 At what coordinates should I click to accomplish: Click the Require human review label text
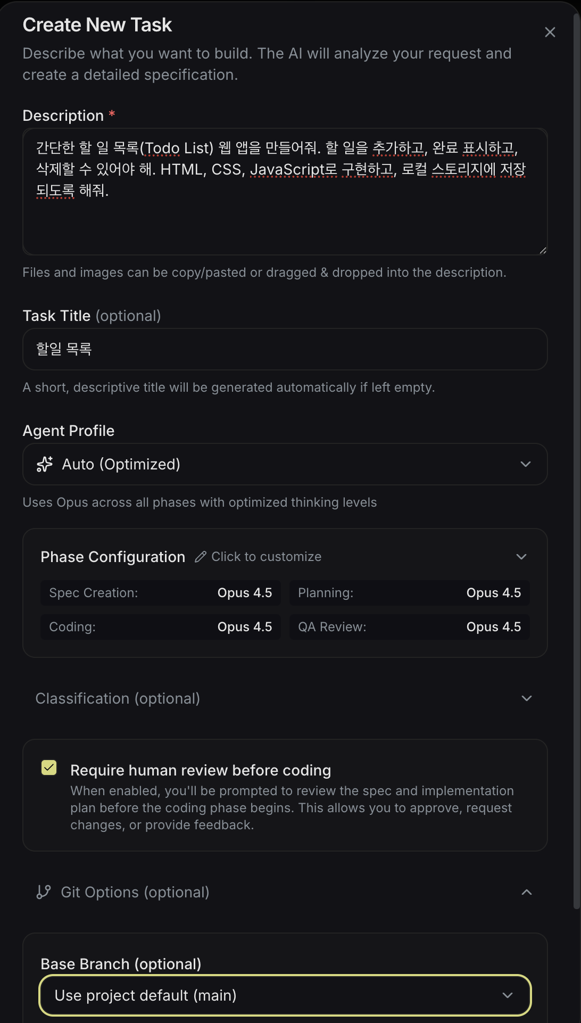(201, 770)
